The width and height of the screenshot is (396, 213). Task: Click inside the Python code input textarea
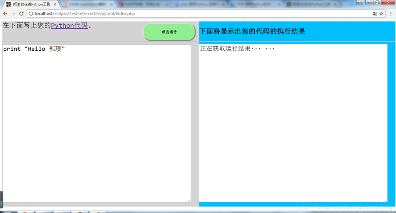click(97, 126)
